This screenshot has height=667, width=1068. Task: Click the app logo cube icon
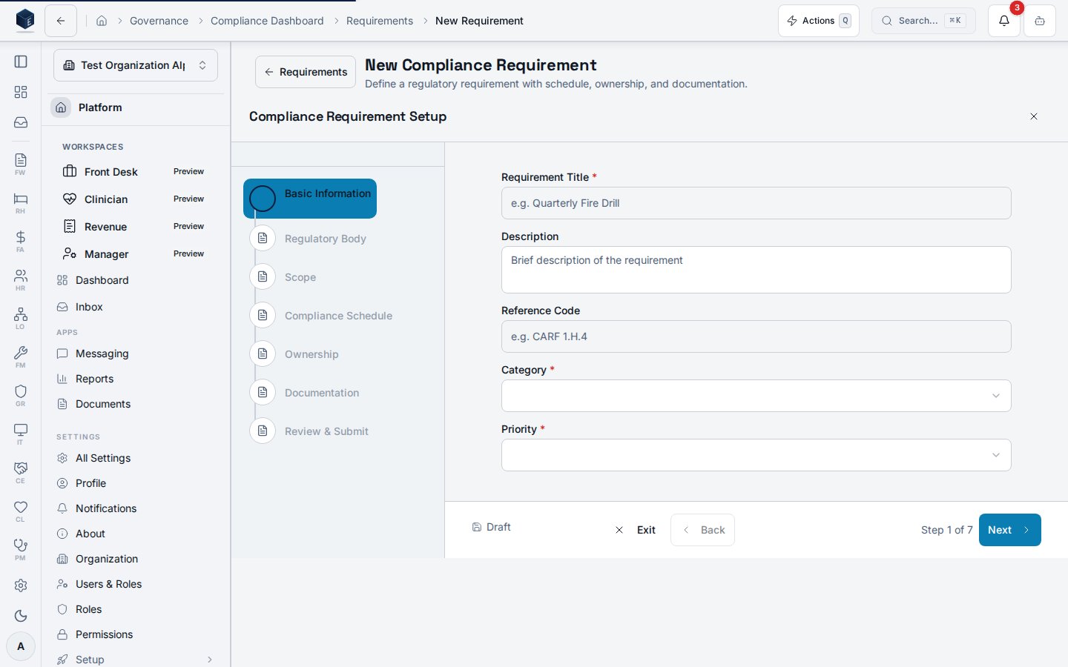[x=24, y=20]
